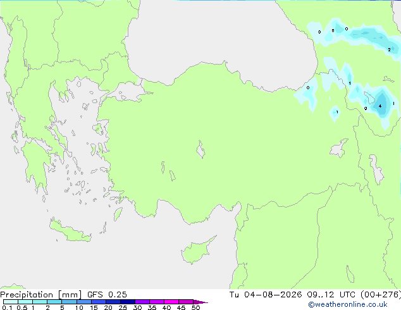401x310 pixels.
Task: Click legend value '15'
Action: point(94,307)
